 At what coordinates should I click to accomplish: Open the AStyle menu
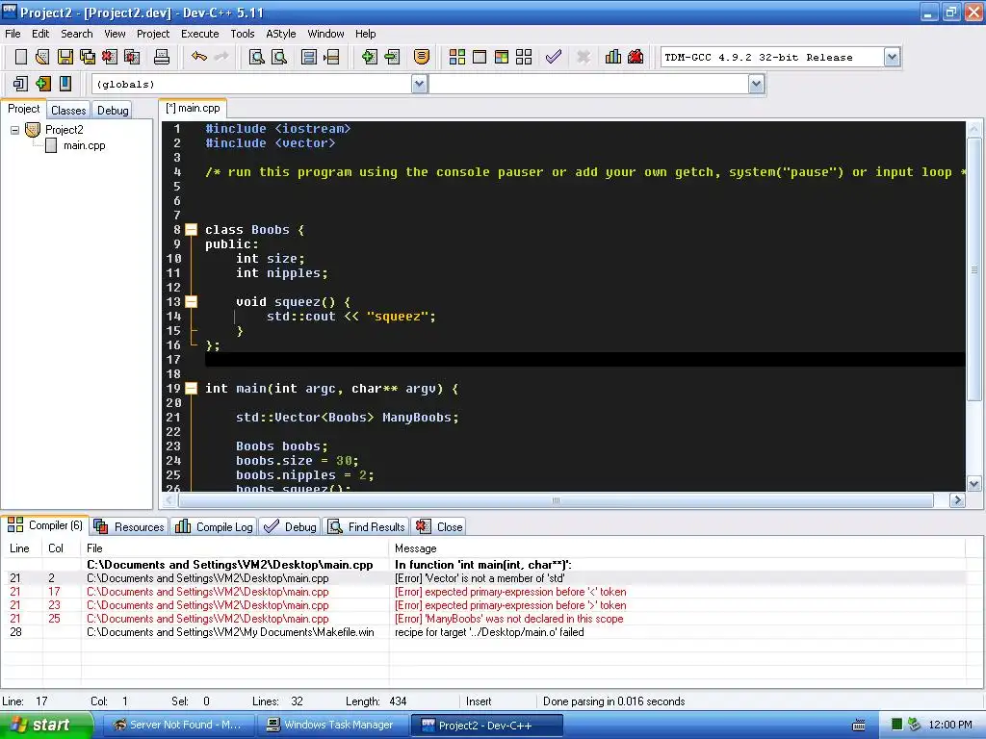pos(281,34)
